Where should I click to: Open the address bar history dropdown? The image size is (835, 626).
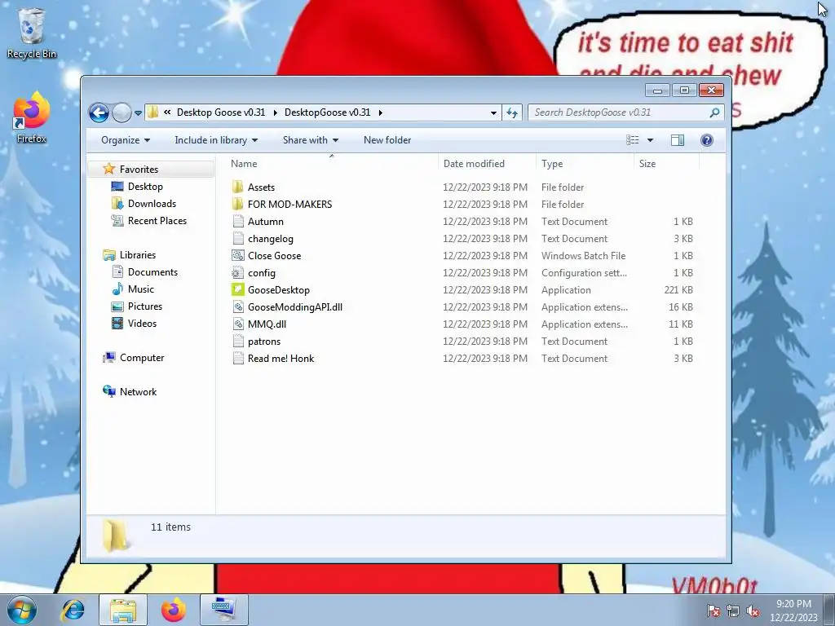[x=493, y=112]
